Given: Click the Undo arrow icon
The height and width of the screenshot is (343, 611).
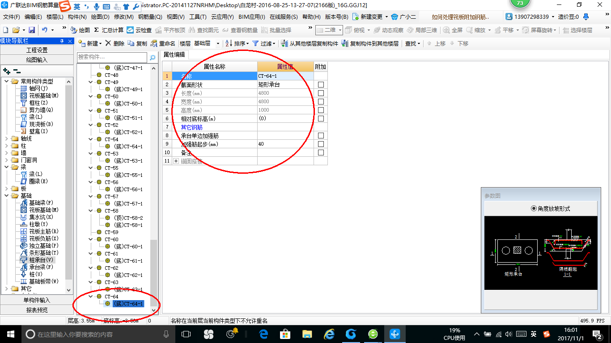Looking at the screenshot, I should [x=45, y=30].
